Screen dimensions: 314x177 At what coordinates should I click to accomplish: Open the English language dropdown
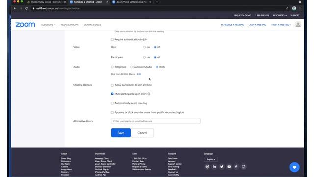pos(210,159)
